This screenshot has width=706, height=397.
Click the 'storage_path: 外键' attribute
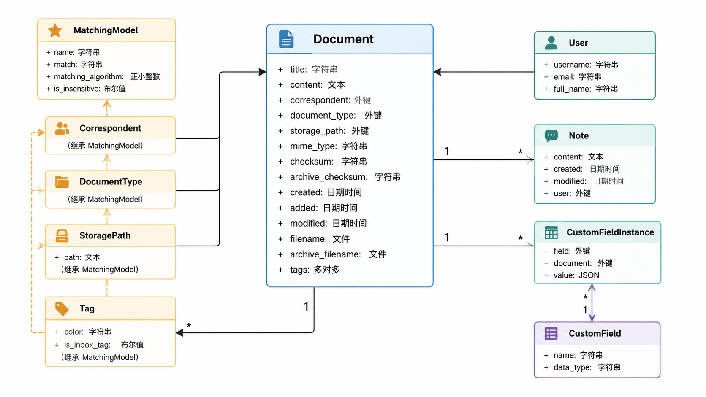click(323, 131)
